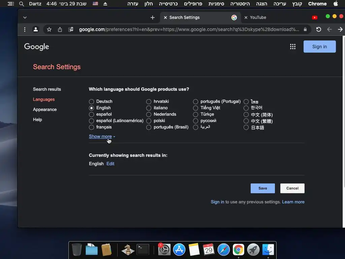Go back with the left arrow
This screenshot has height=259, width=345.
pos(329,29)
